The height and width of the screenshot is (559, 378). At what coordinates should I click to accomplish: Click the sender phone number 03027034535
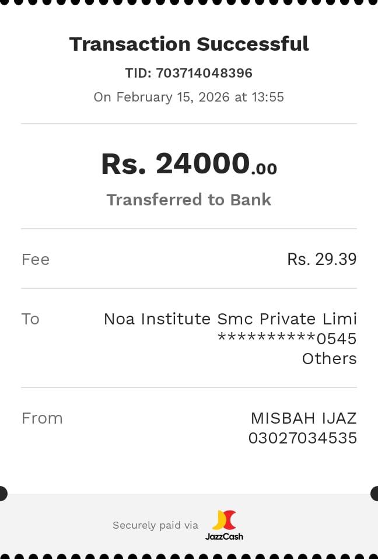point(302,438)
